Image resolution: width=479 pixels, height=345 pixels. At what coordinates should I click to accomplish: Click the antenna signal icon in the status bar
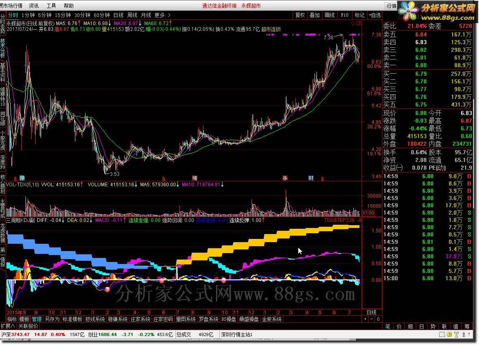tap(456, 334)
